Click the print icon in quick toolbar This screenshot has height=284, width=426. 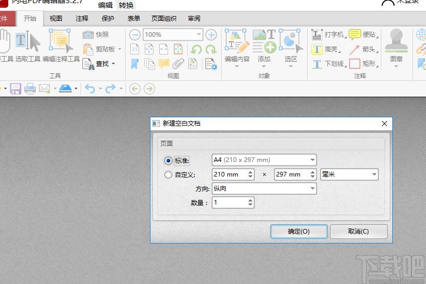point(30,89)
